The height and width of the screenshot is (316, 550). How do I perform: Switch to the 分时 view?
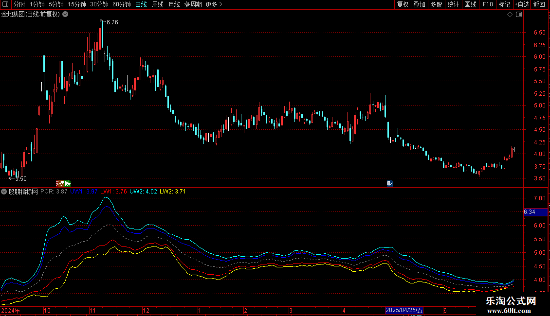pyautogui.click(x=19, y=4)
